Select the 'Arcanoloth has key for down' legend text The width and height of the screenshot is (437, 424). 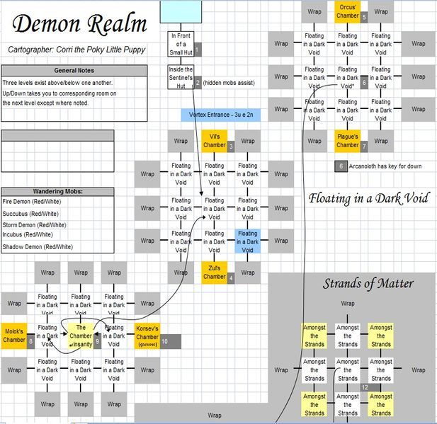point(385,166)
